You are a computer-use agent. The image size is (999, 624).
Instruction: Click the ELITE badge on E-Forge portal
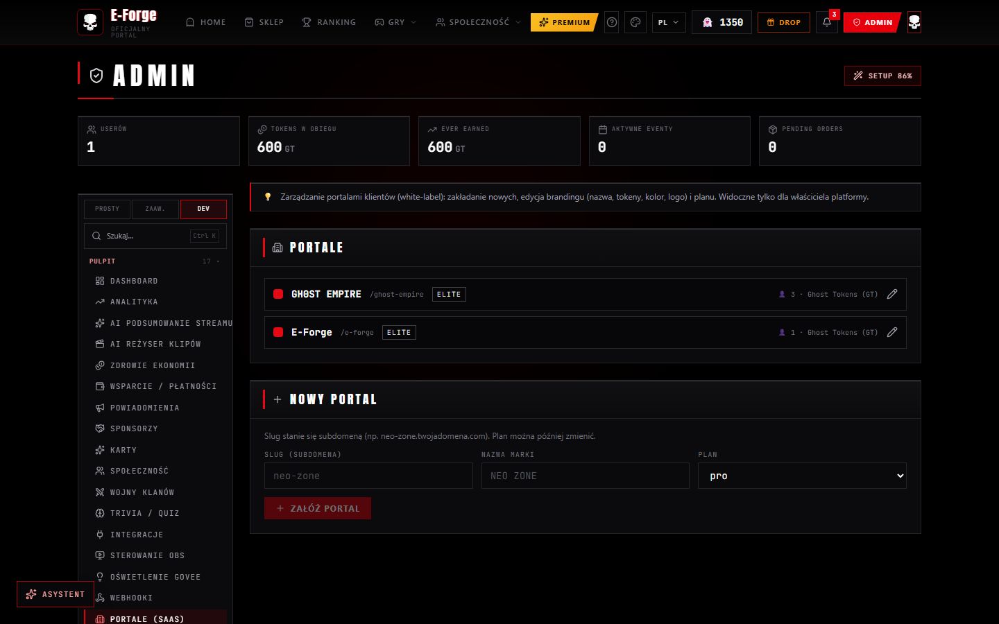(399, 332)
